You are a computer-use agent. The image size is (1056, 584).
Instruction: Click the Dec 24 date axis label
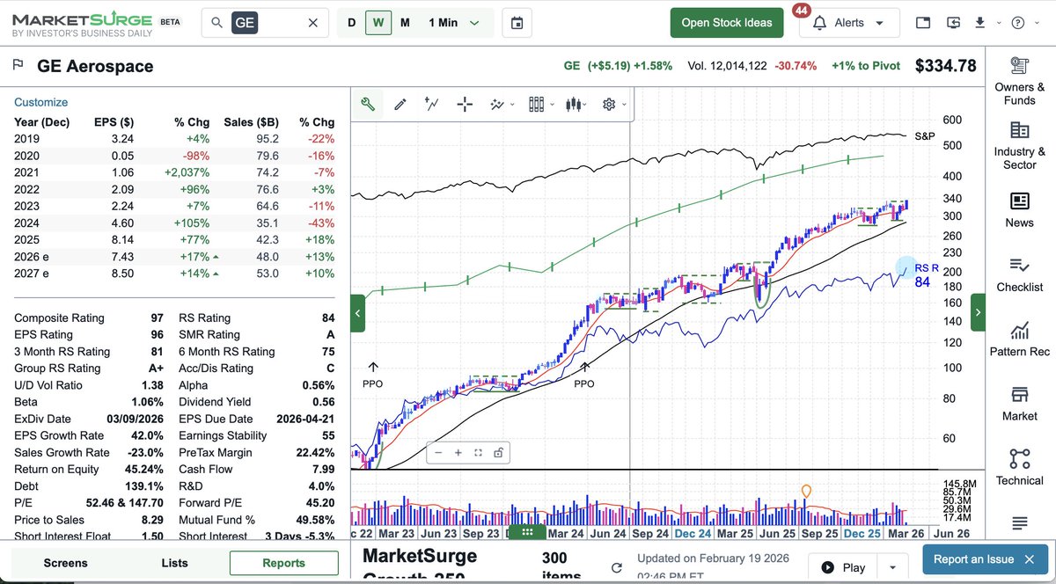[693, 534]
